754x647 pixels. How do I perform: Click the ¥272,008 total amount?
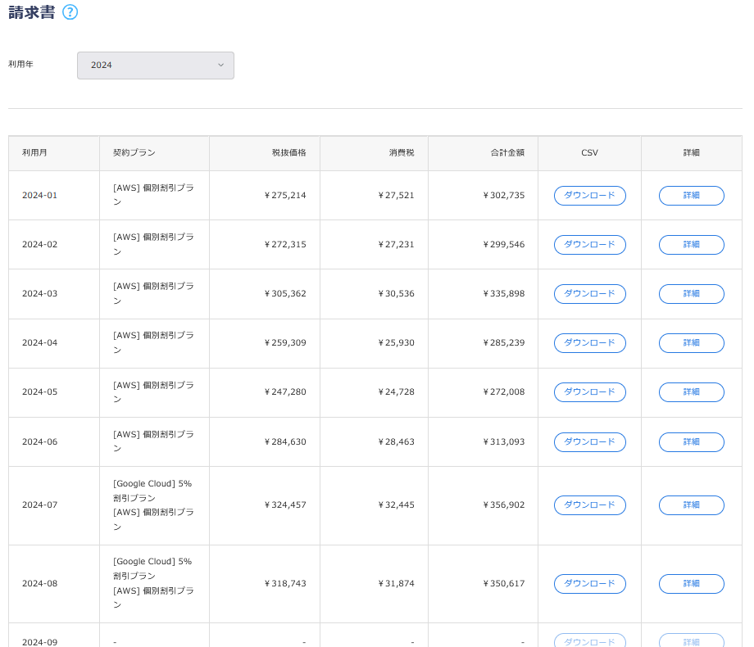tap(504, 391)
